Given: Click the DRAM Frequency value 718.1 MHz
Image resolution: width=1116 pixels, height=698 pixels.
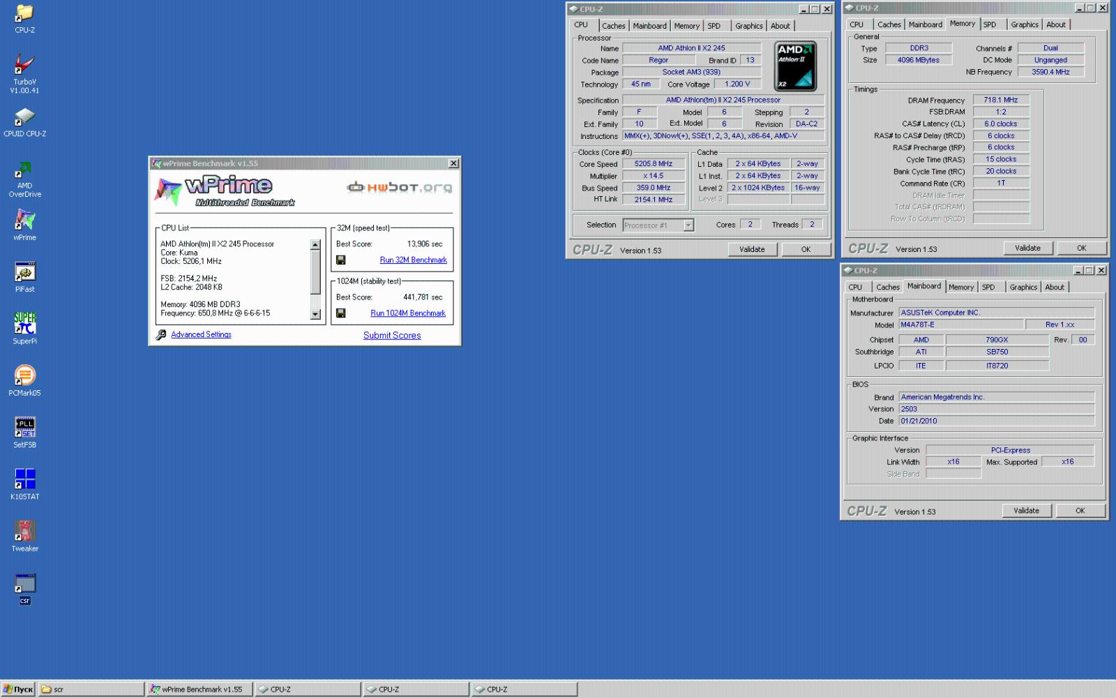Looking at the screenshot, I should tap(1001, 100).
